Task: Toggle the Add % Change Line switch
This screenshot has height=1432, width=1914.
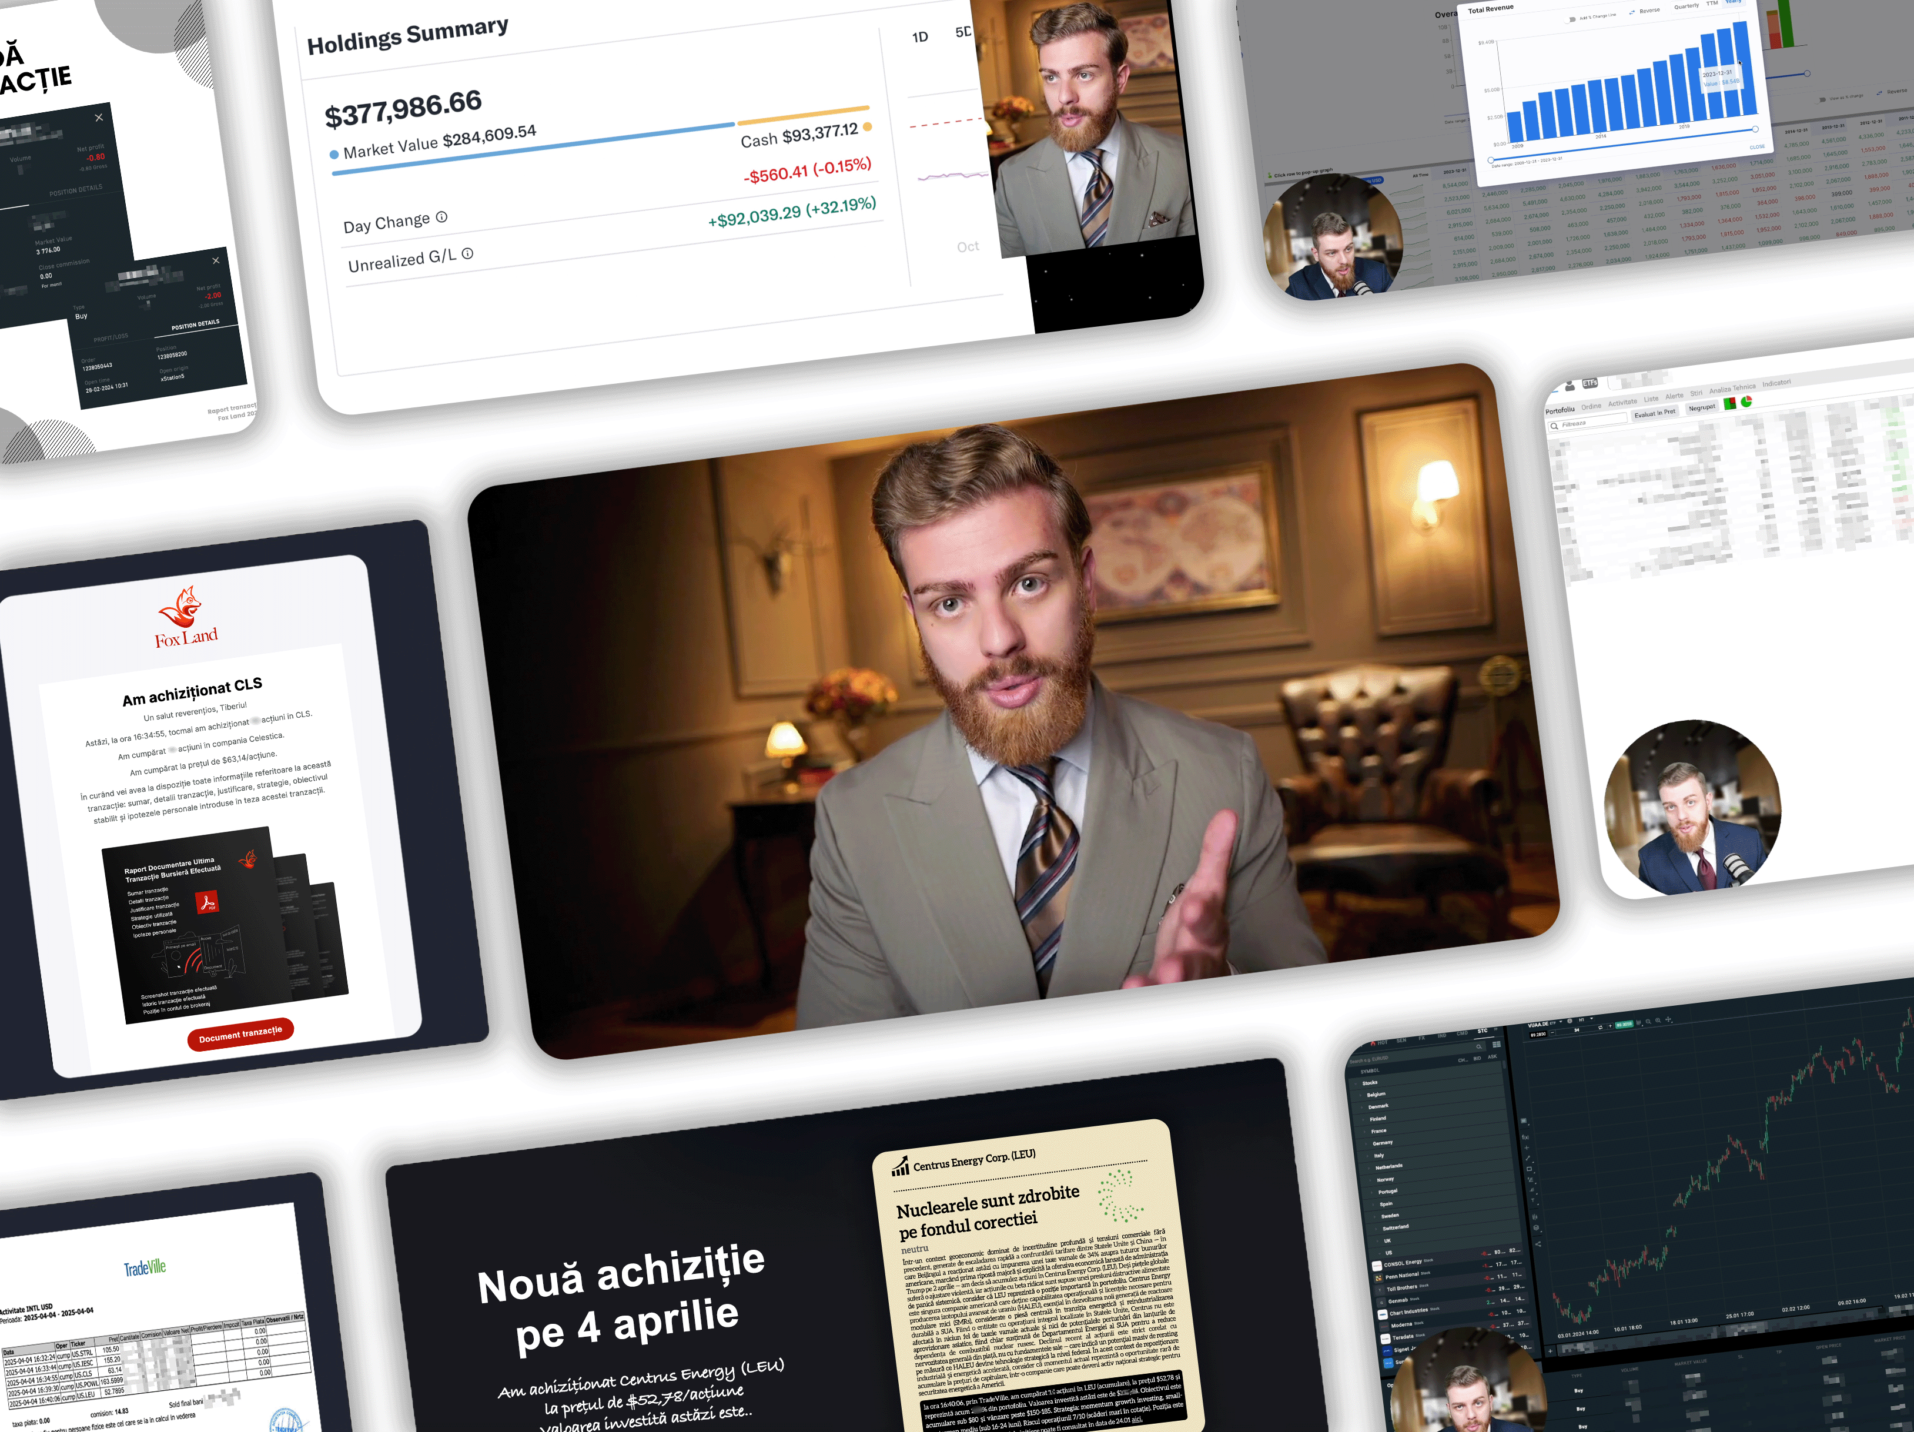Action: (x=1570, y=20)
